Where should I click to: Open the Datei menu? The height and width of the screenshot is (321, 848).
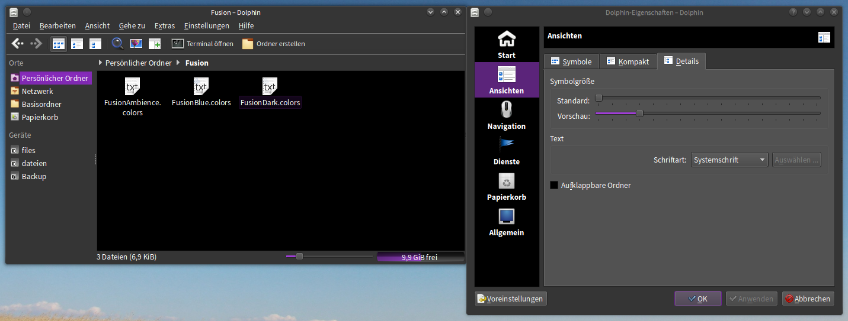tap(21, 25)
